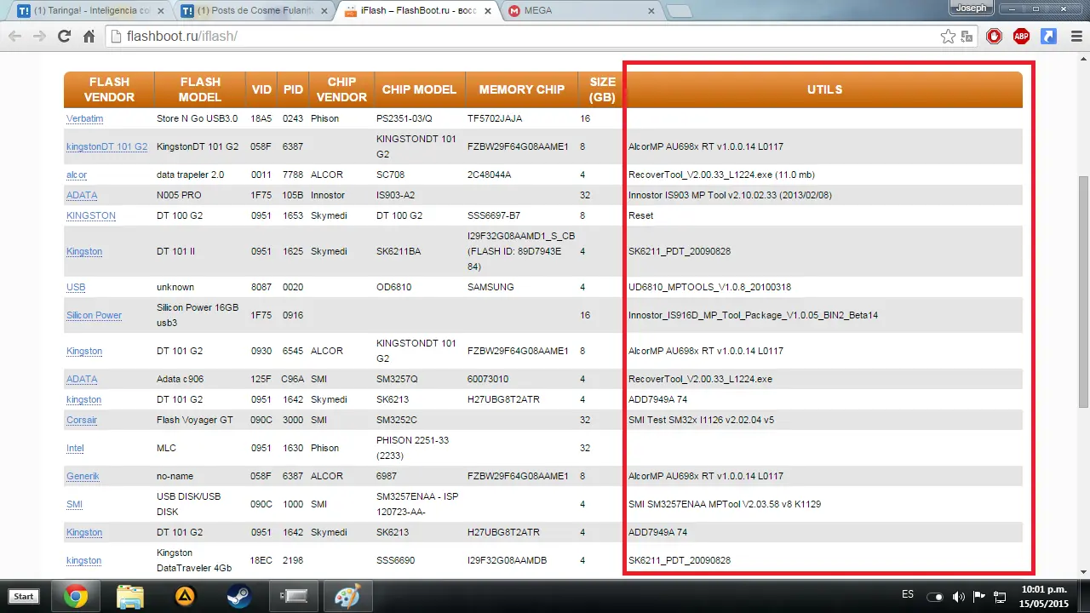Click the Joseph profile button

click(972, 9)
